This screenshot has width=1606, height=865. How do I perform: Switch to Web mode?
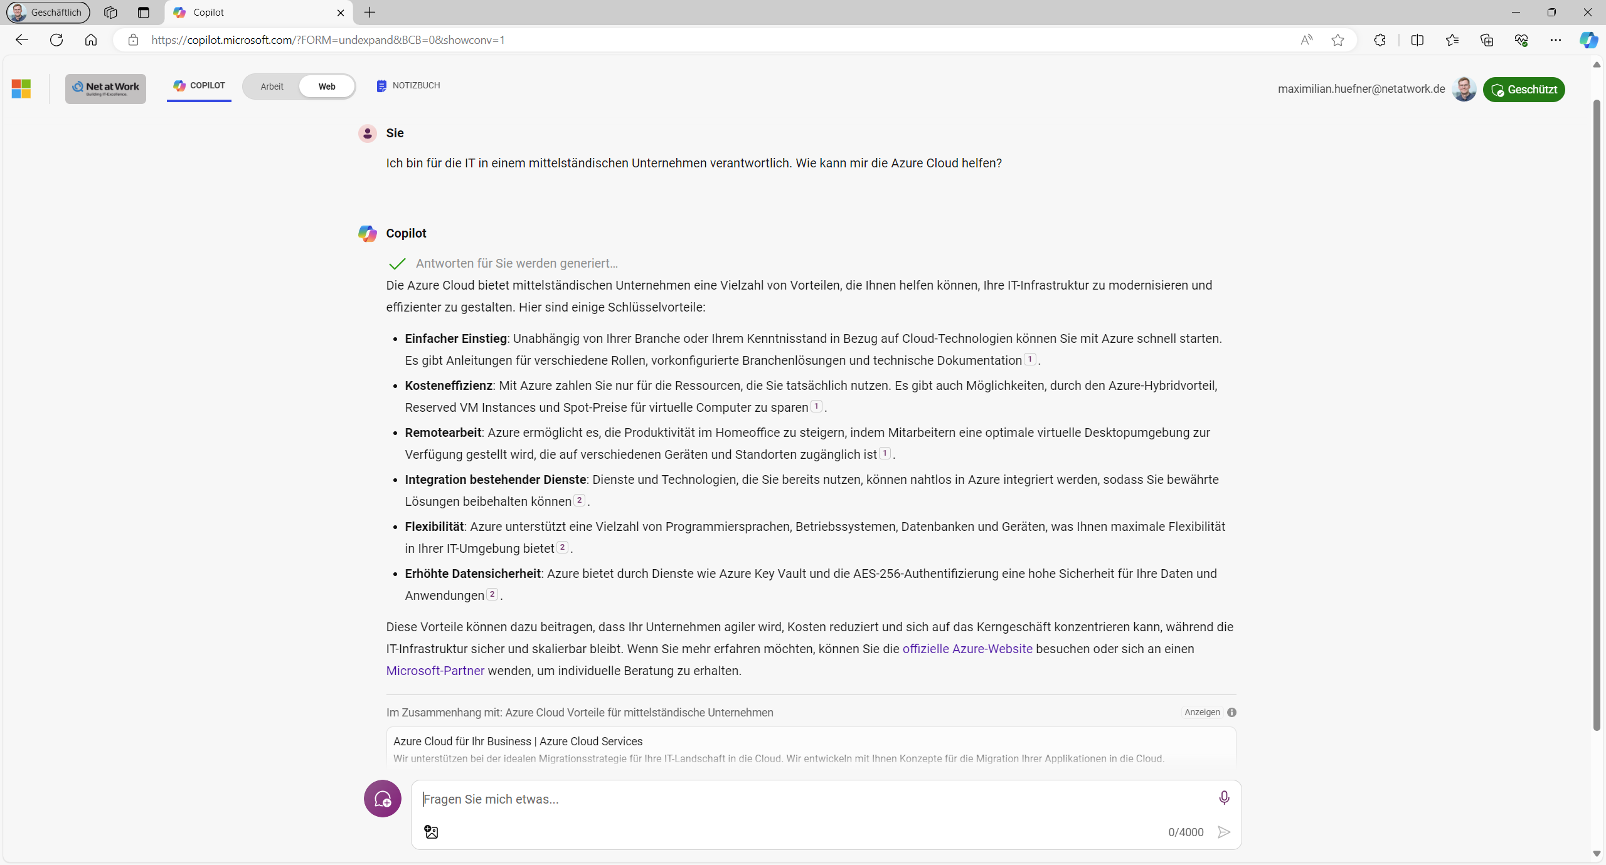(327, 86)
